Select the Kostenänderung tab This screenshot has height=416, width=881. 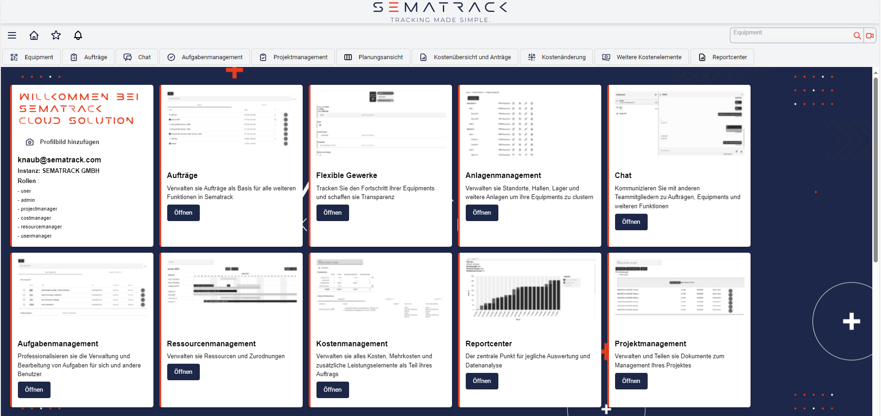click(x=556, y=57)
